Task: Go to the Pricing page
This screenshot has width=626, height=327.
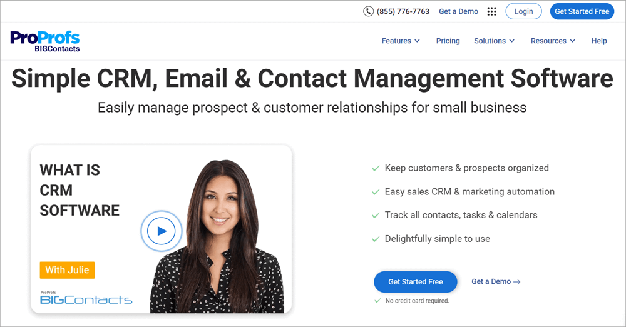Action: pyautogui.click(x=448, y=41)
